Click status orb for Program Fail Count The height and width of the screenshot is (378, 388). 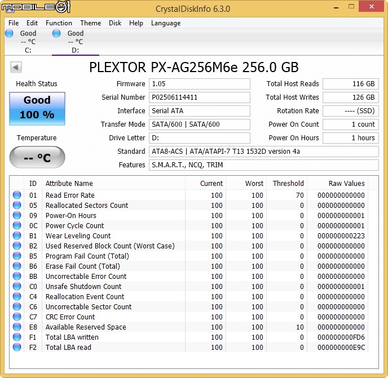17,256
